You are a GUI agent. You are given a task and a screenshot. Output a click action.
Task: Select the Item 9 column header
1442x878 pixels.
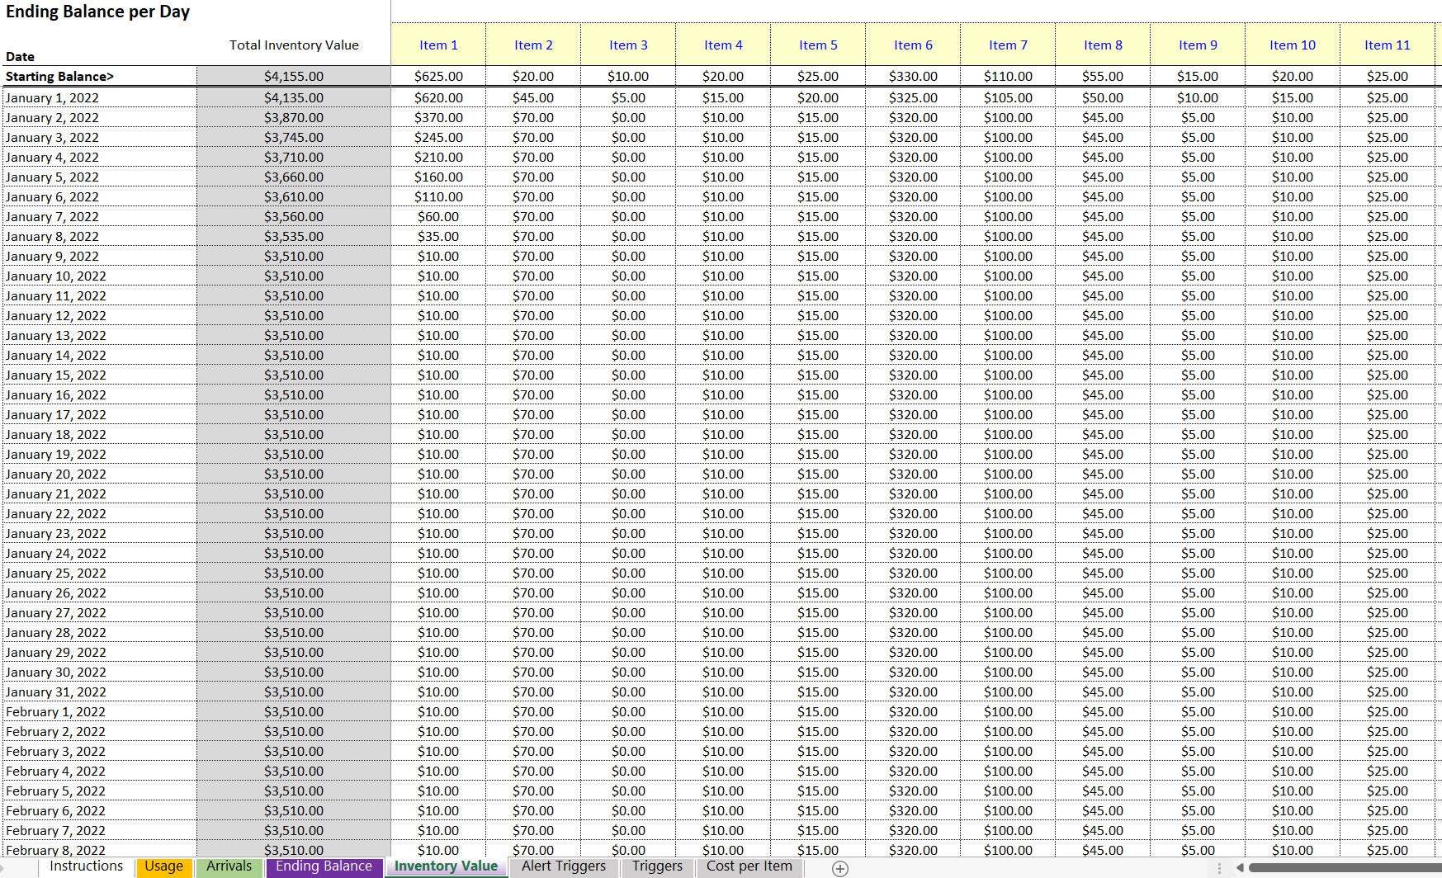[1198, 45]
